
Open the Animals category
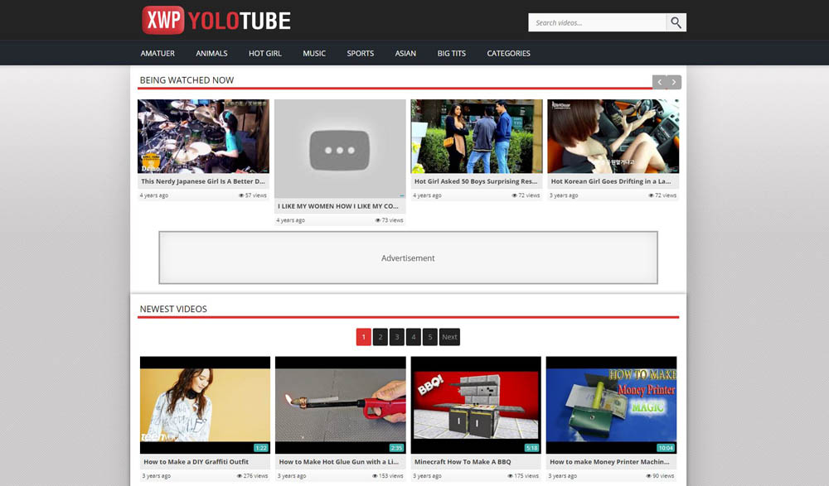click(x=211, y=53)
